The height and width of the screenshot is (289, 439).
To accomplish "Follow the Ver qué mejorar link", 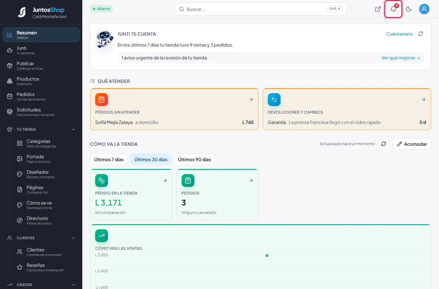I will coord(401,58).
